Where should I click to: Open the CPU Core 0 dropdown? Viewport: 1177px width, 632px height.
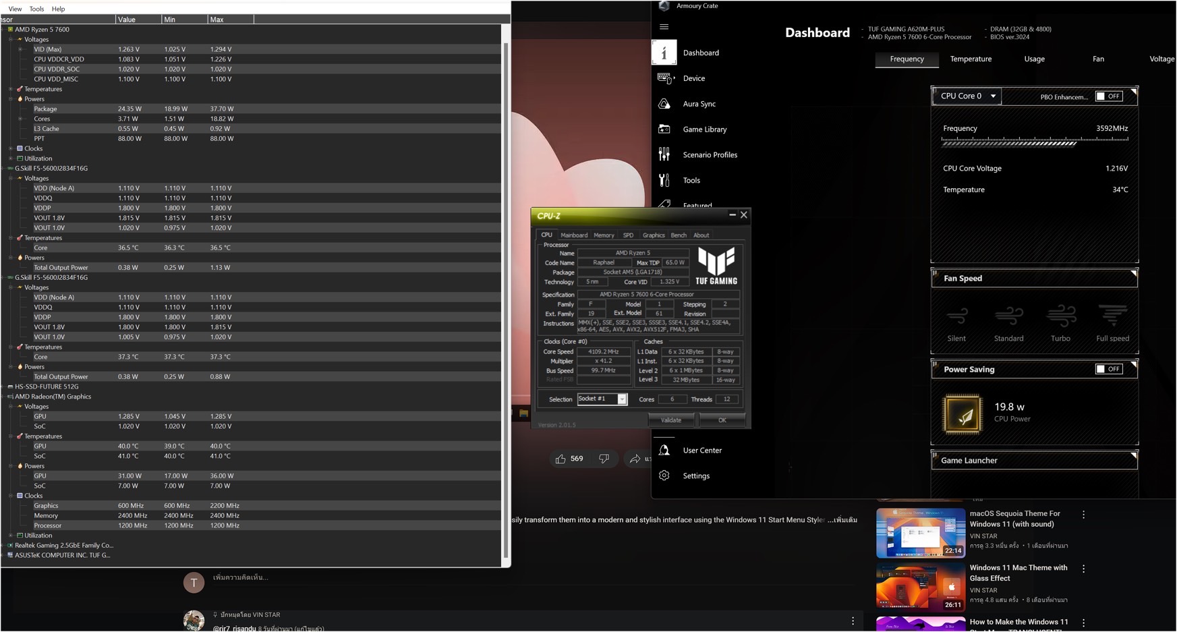[x=967, y=96]
